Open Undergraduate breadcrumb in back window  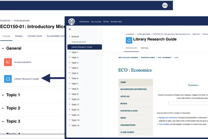coord(21,21)
